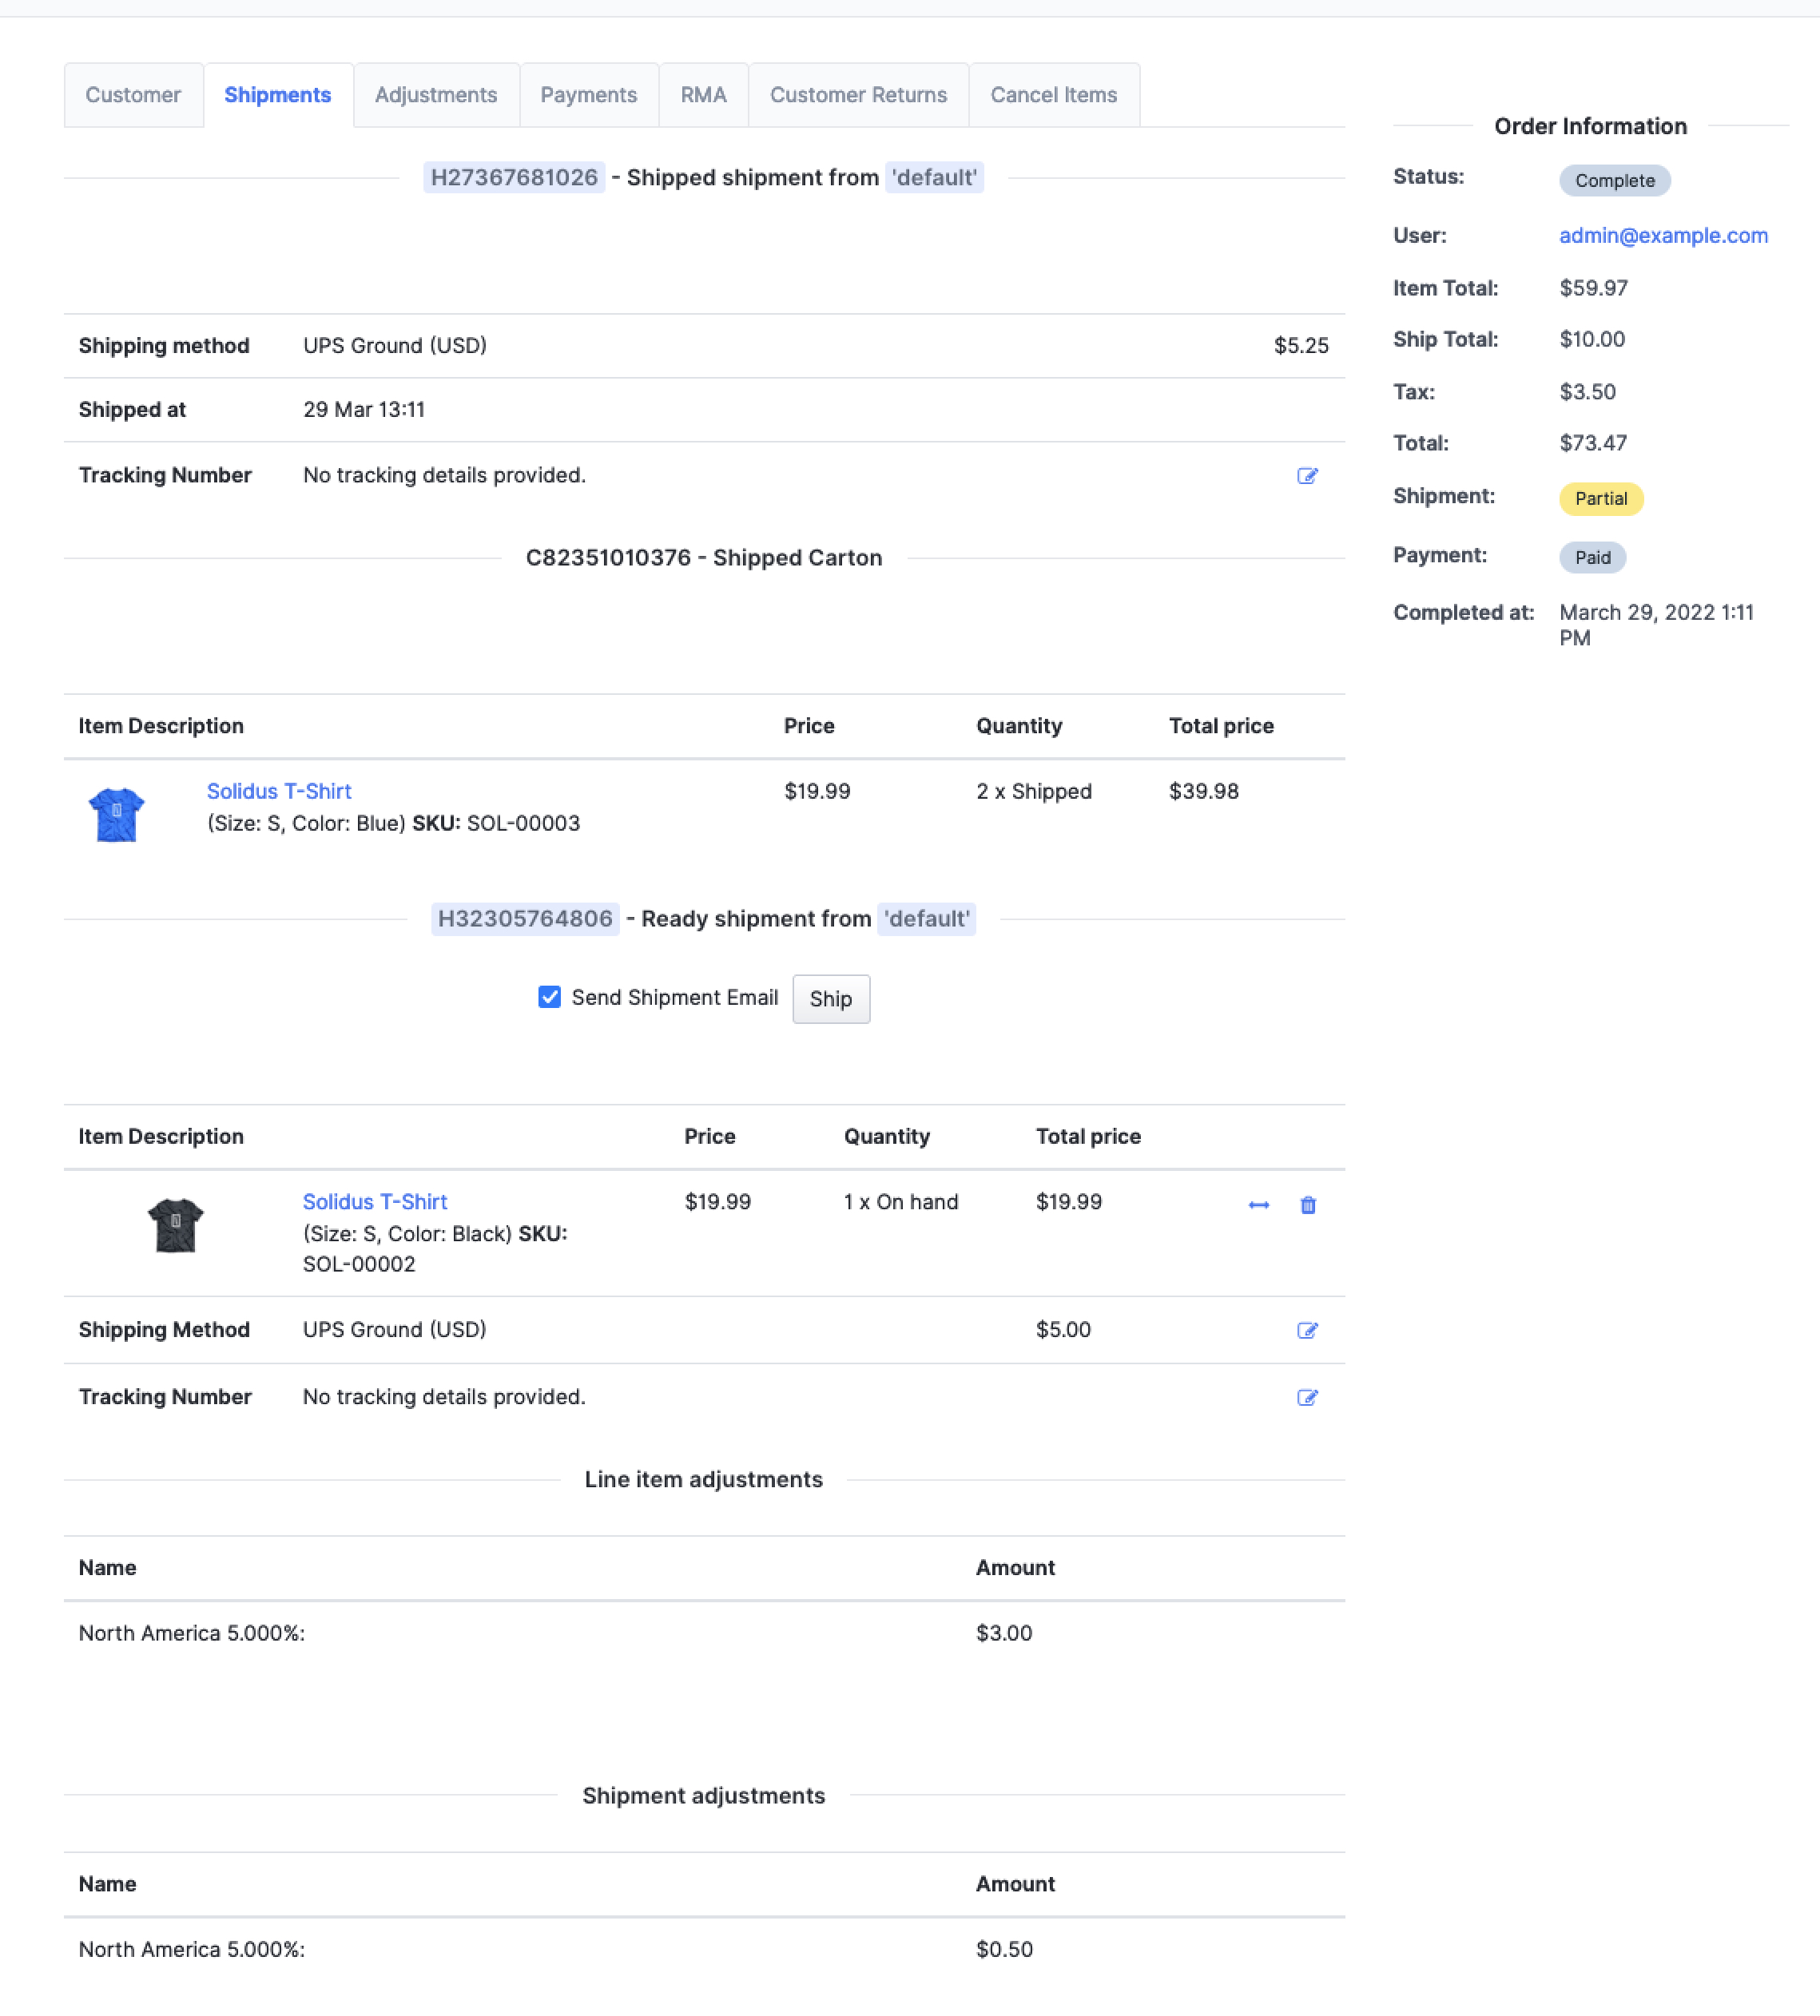This screenshot has width=1820, height=2016.
Task: Uncheck Send Shipment Email checkbox
Action: pyautogui.click(x=549, y=997)
